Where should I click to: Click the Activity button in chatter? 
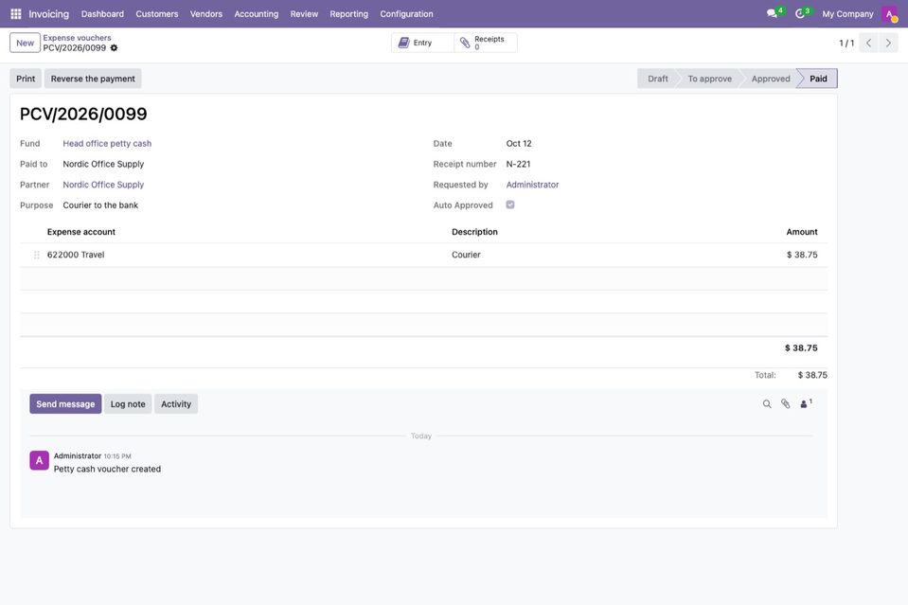[176, 404]
